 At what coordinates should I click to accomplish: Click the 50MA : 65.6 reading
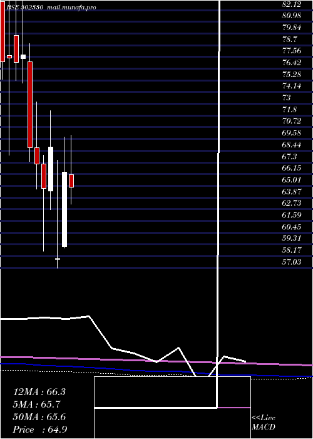[x=39, y=417]
